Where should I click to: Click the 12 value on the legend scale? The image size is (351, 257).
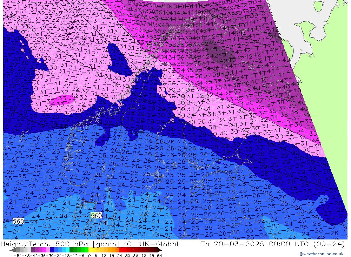pyautogui.click(x=104, y=256)
